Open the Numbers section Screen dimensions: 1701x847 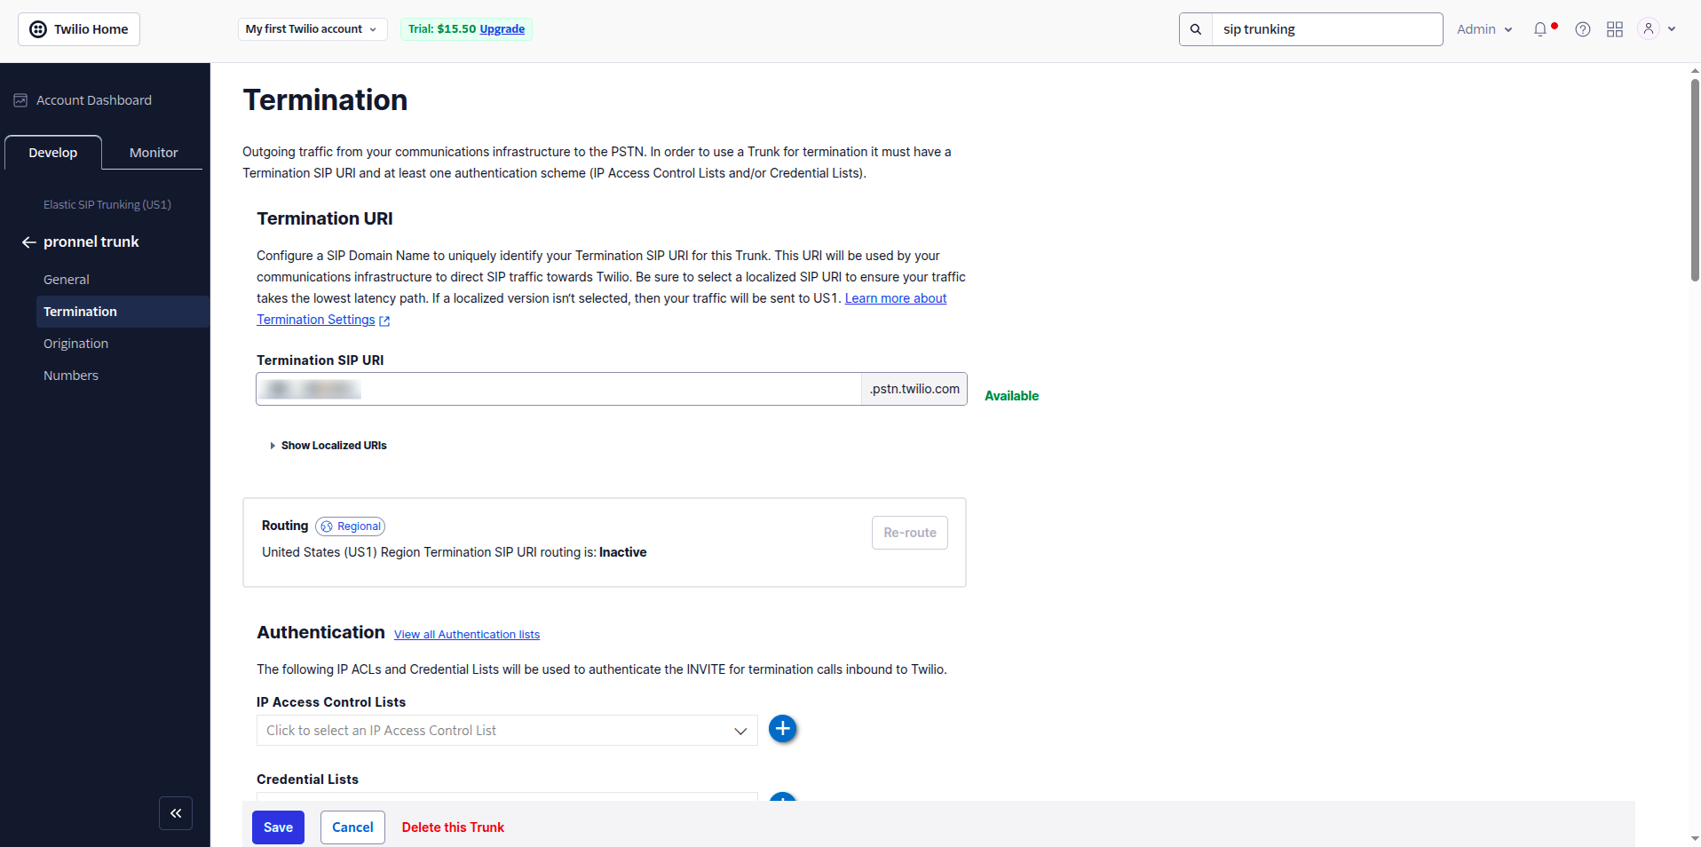pyautogui.click(x=71, y=376)
